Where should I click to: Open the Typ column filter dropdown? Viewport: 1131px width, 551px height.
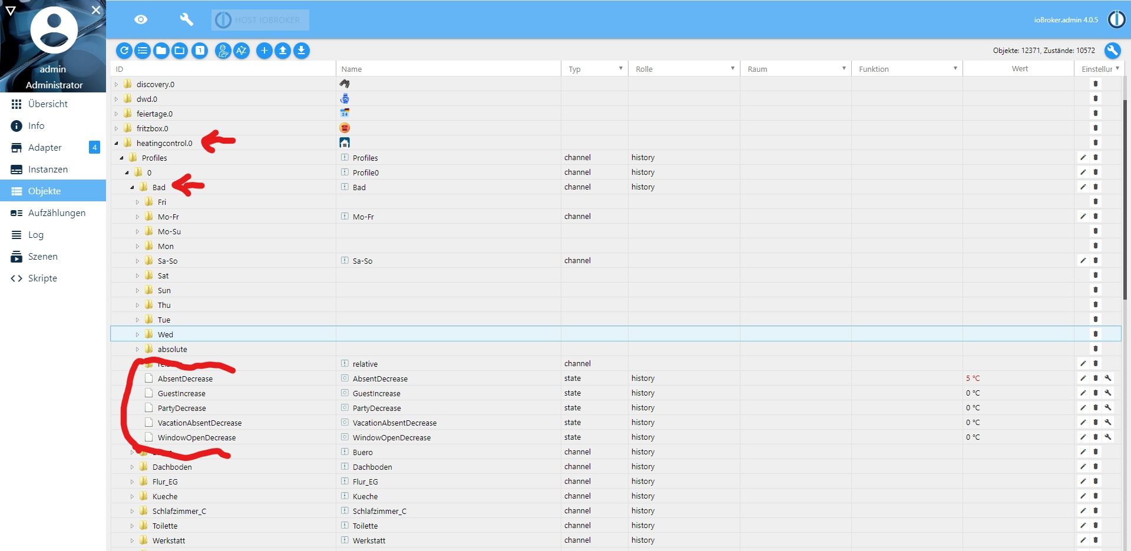tap(620, 69)
